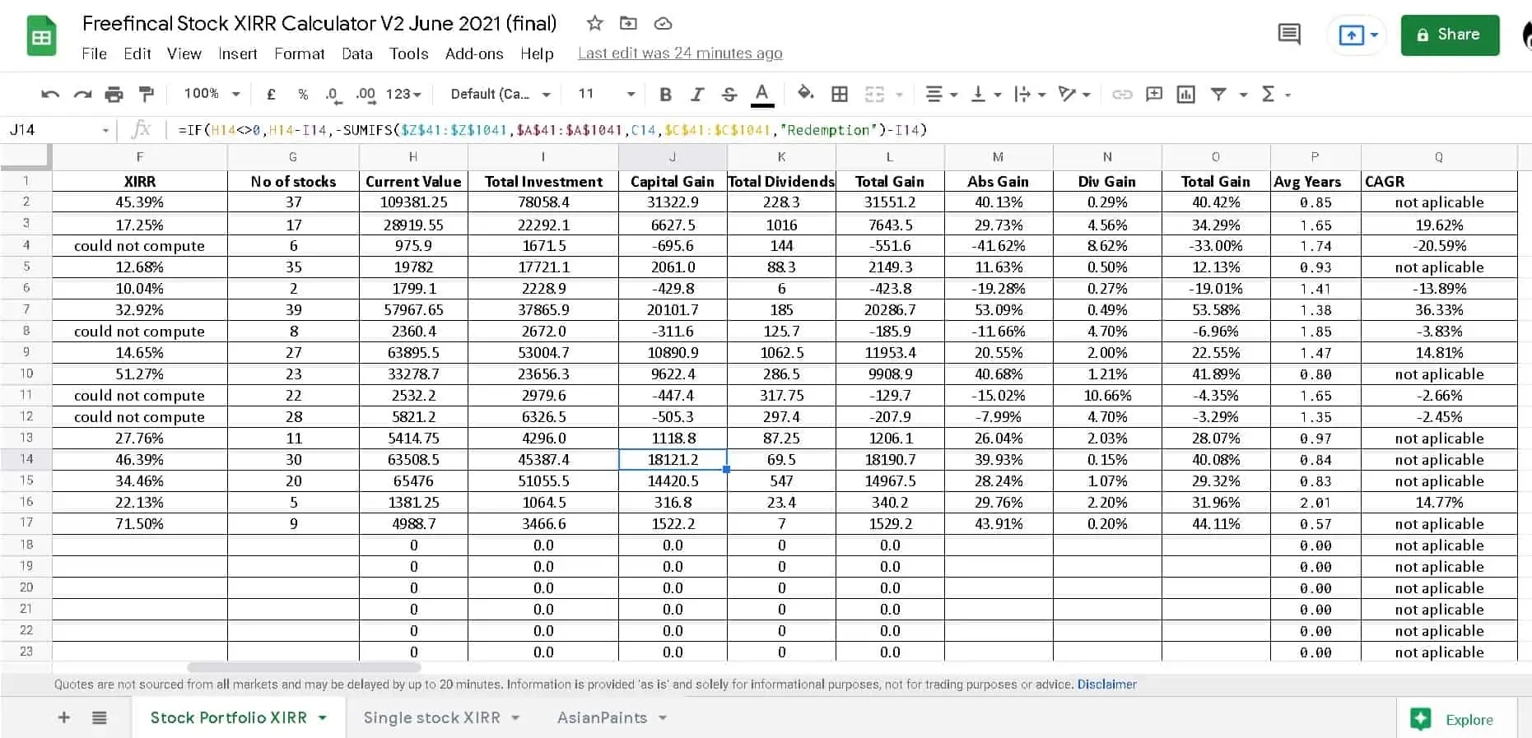Open the Tools menu
Screen dimensions: 1532x738
(408, 53)
